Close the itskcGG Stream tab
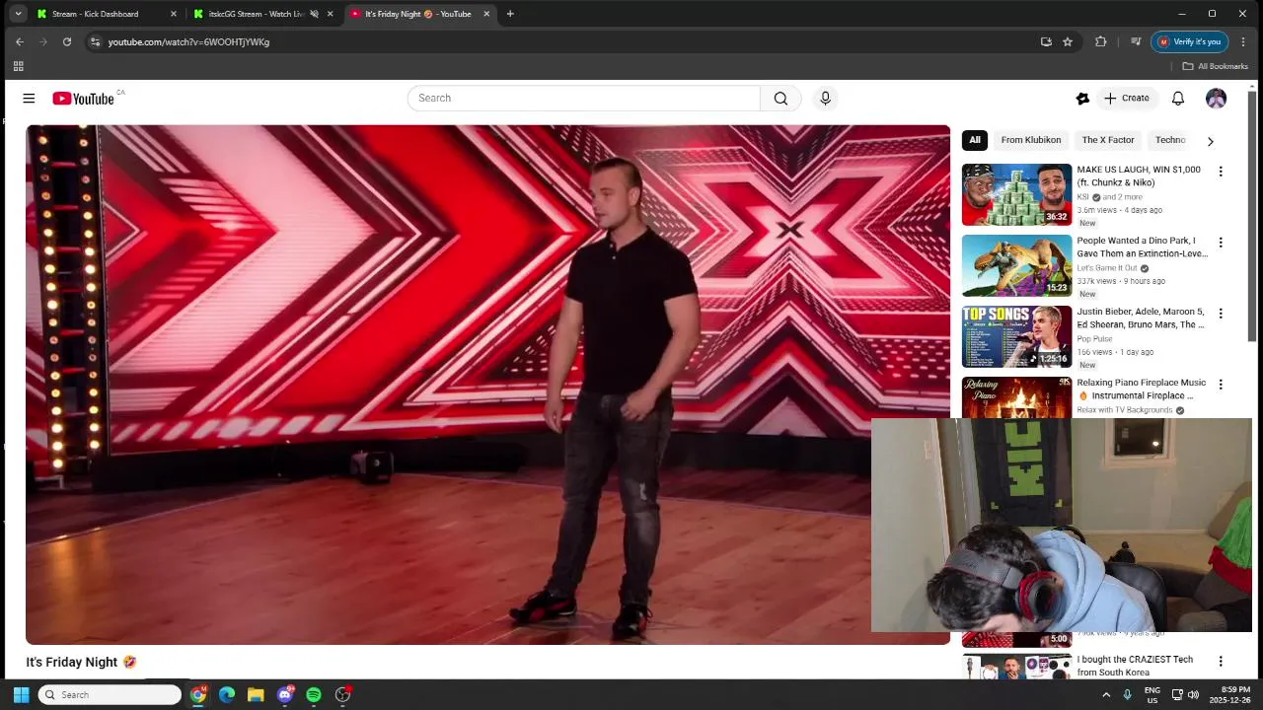Image resolution: width=1263 pixels, height=710 pixels. click(x=330, y=14)
